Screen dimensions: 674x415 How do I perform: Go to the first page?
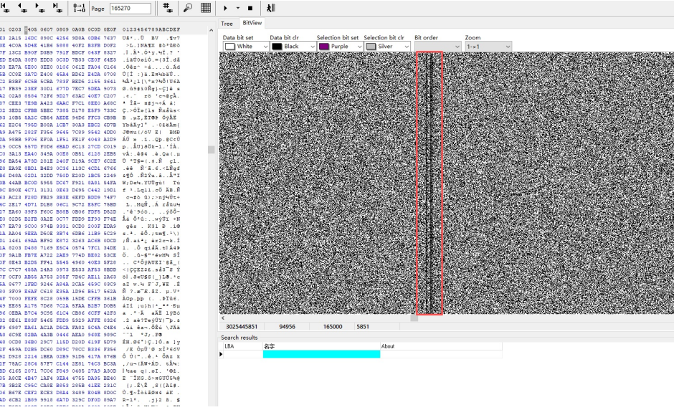tap(6, 7)
